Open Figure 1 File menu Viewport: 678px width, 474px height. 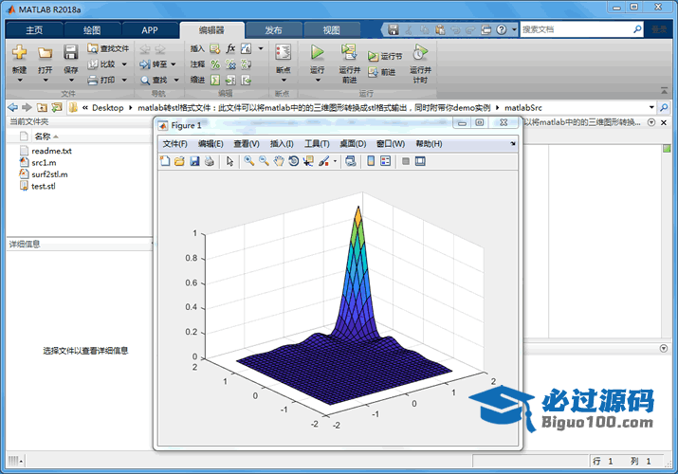click(175, 144)
